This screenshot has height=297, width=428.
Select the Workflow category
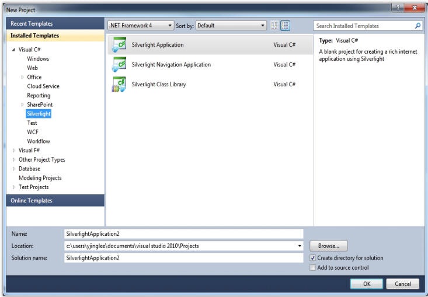(39, 141)
